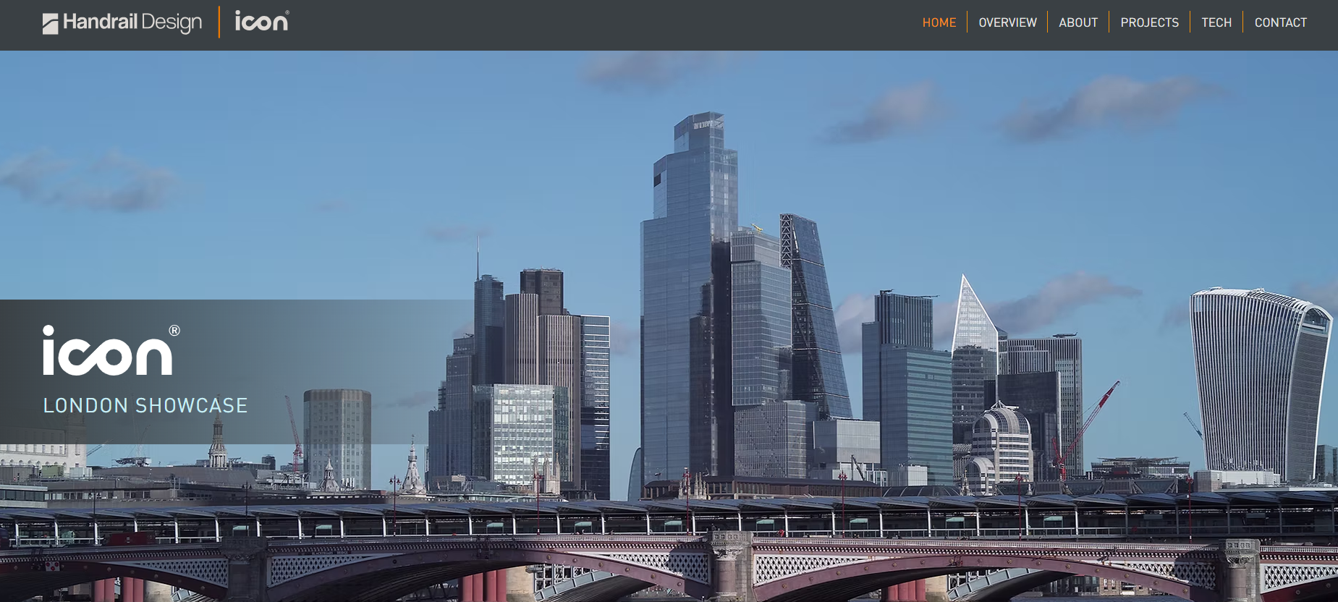1338x602 pixels.
Task: Click the registered trademark symbol on large logo
Action: 174,331
